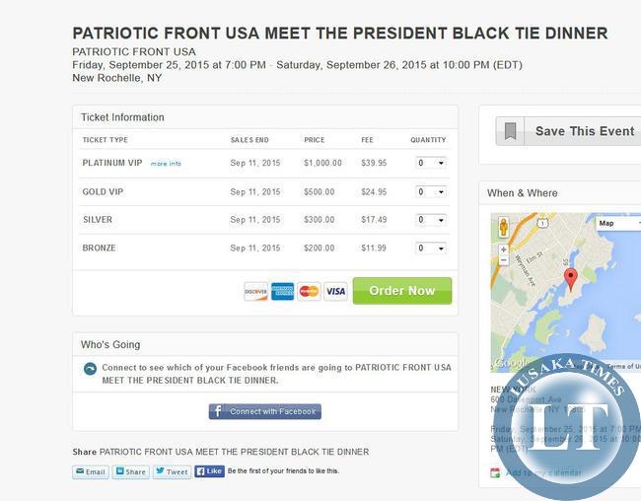Select the Discover card icon
Viewport: 641px width, 501px height.
[256, 291]
